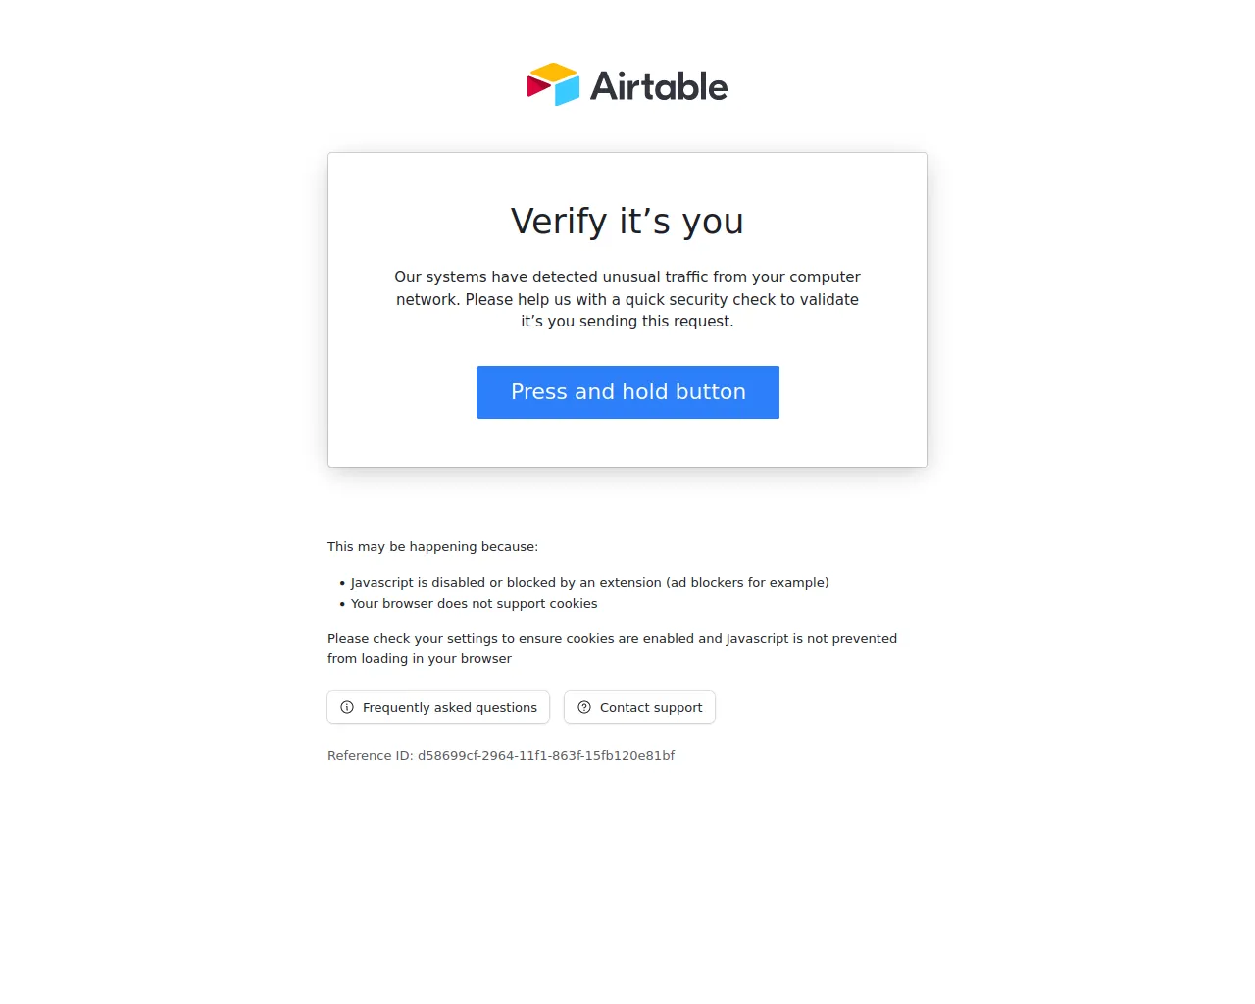Click the browser does not support cookies bullet
The width and height of the screenshot is (1255, 1004).
click(474, 604)
